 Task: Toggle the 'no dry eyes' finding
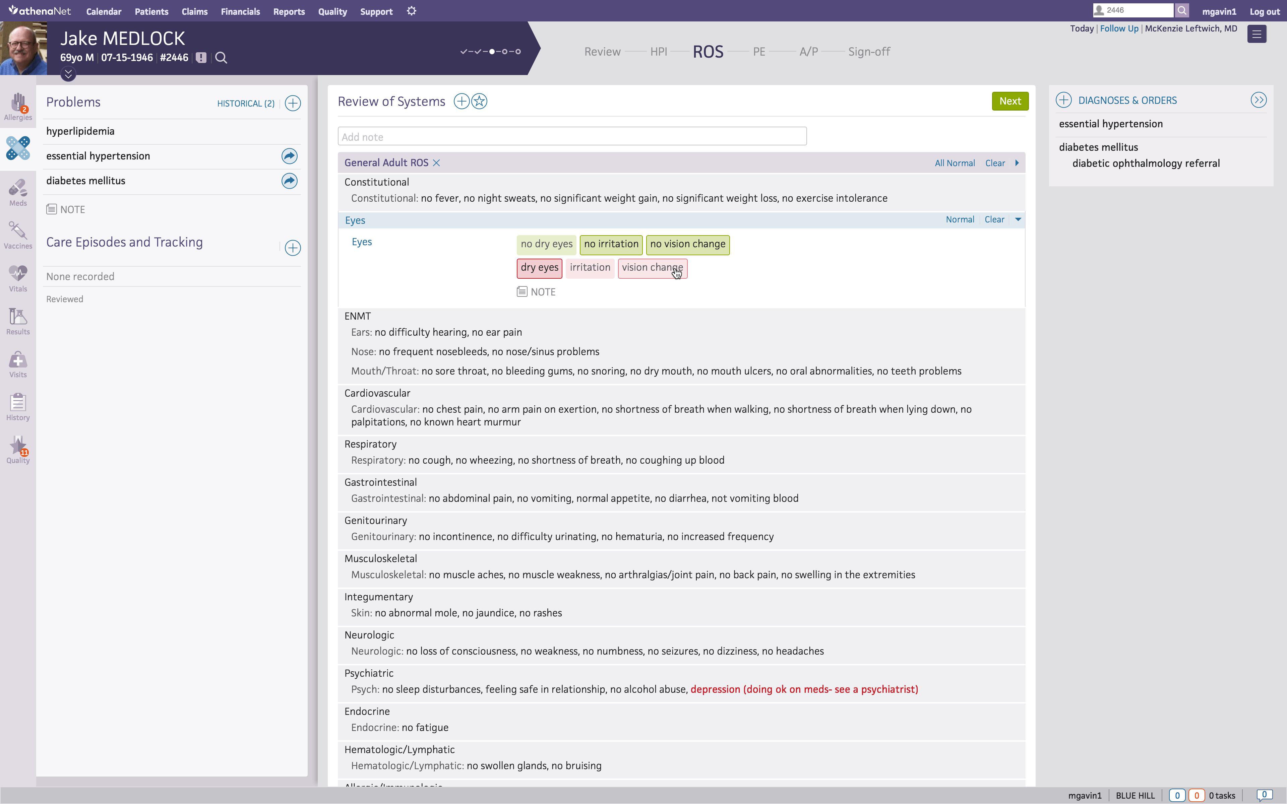tap(546, 244)
